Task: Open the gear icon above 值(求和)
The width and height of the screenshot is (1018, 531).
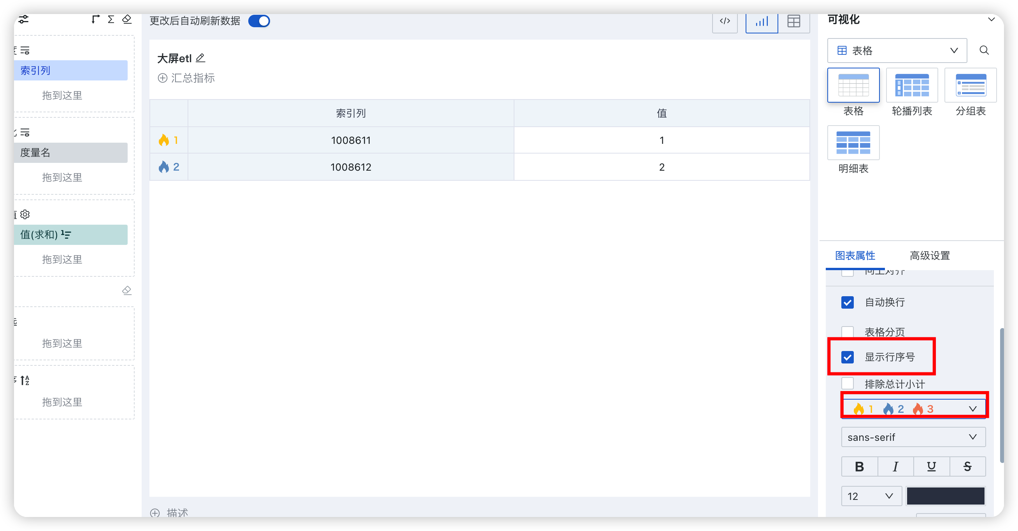Action: (x=25, y=214)
